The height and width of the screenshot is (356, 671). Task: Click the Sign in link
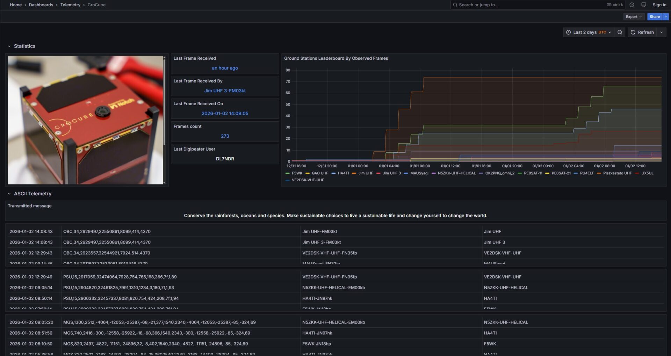659,5
